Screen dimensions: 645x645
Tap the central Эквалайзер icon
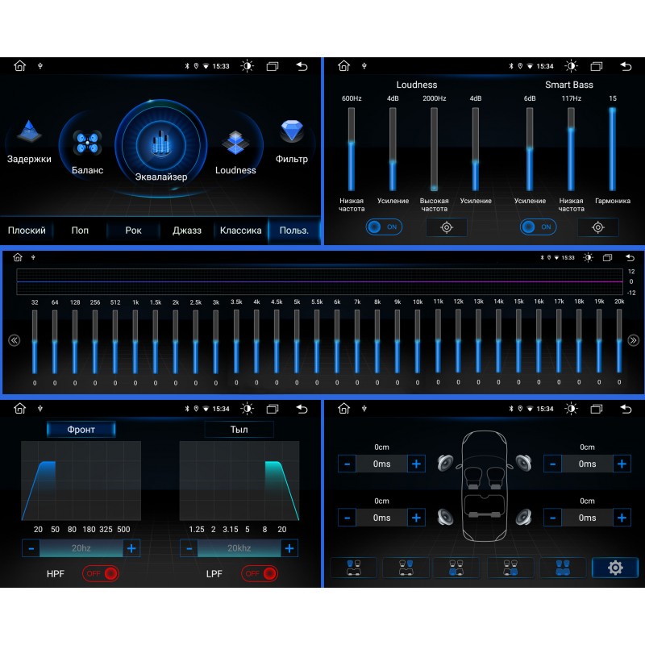[161, 144]
